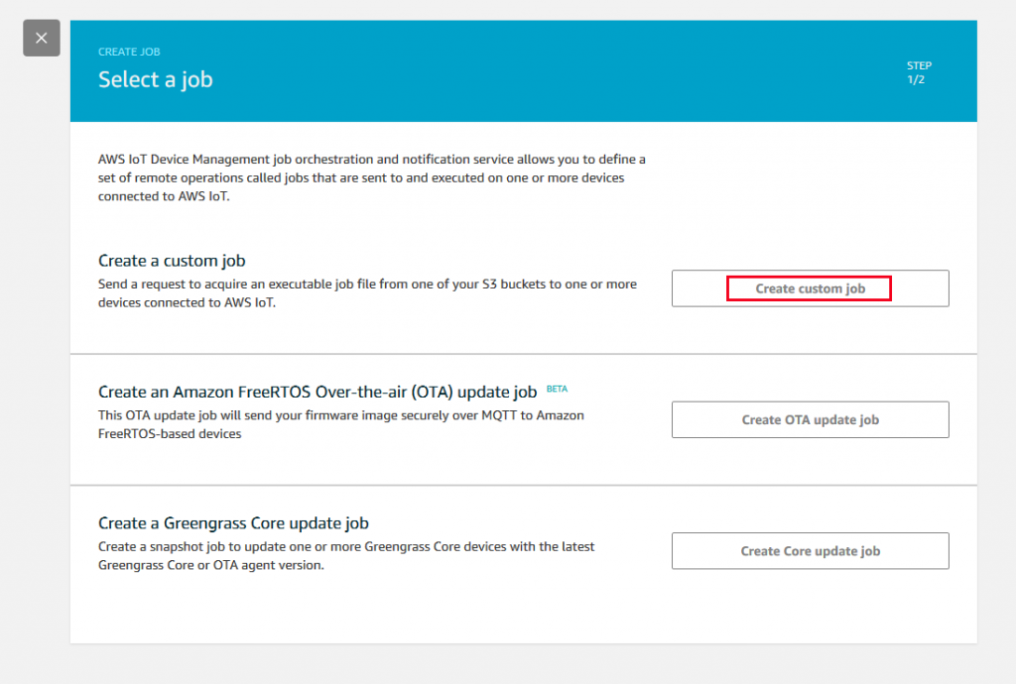Click the 'This OTA update job will send' description

[x=341, y=424]
